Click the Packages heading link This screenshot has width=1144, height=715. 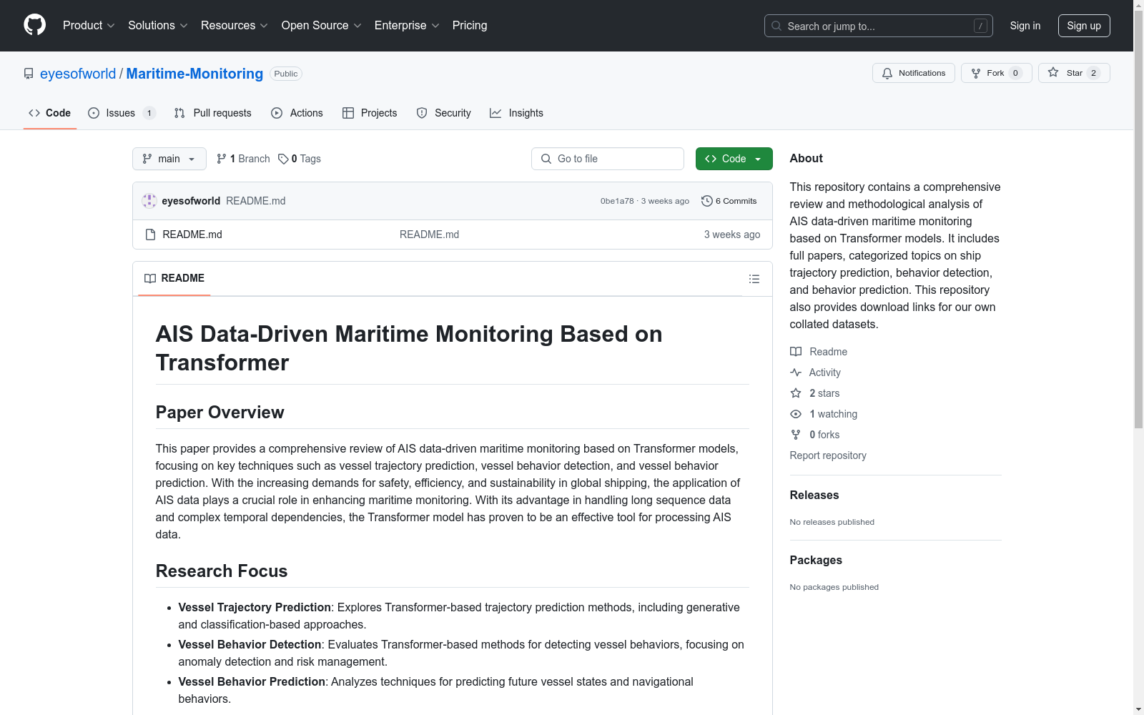(816, 560)
